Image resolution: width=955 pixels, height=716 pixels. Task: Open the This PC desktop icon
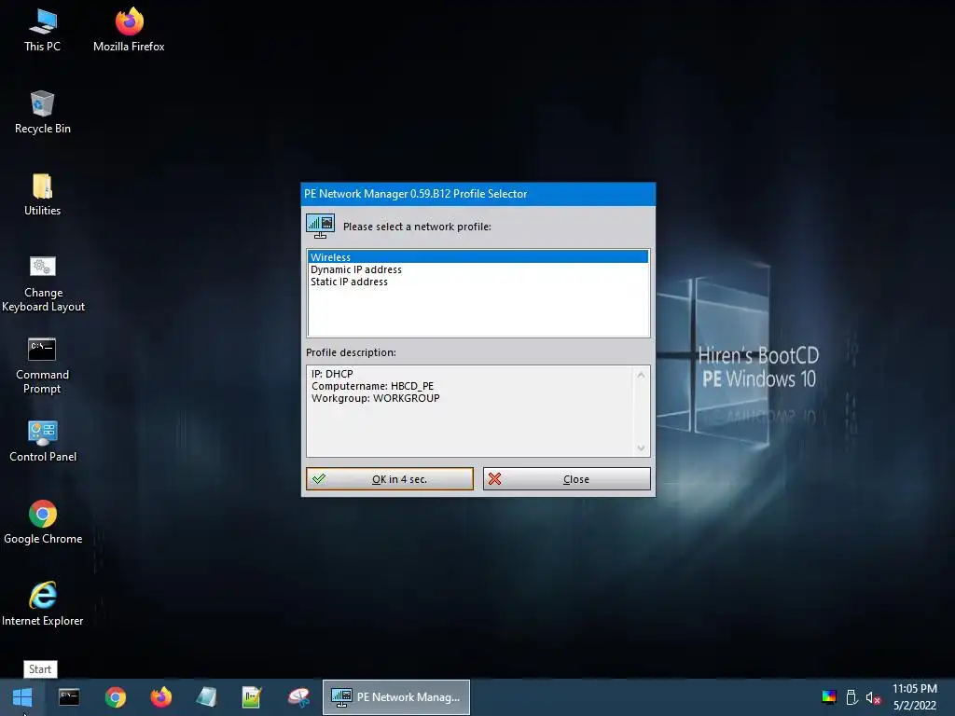click(x=42, y=30)
